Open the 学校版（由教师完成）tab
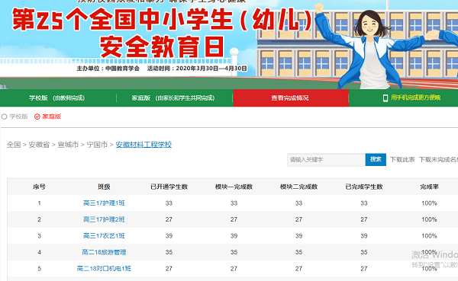 pyautogui.click(x=57, y=98)
